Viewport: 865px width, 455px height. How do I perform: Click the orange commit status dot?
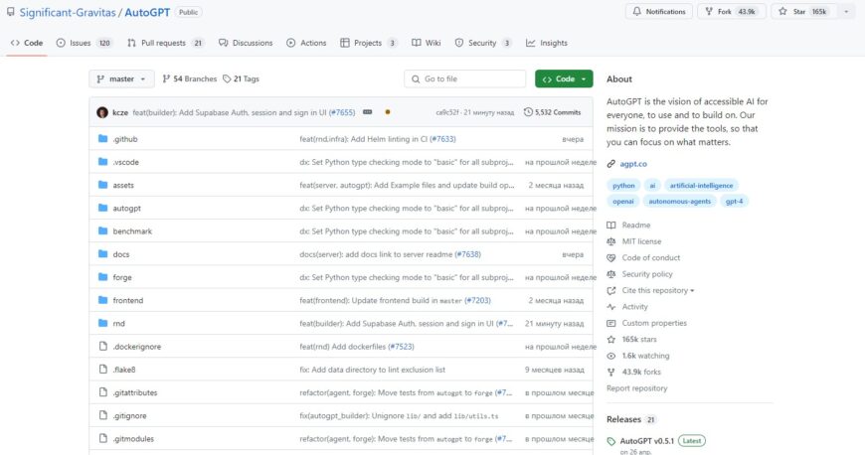point(388,112)
